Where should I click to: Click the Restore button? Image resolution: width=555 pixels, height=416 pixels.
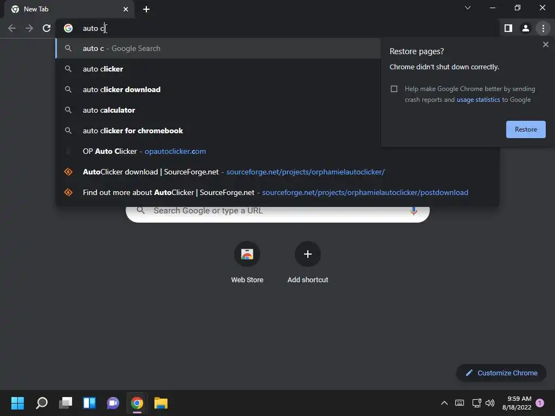pos(526,129)
